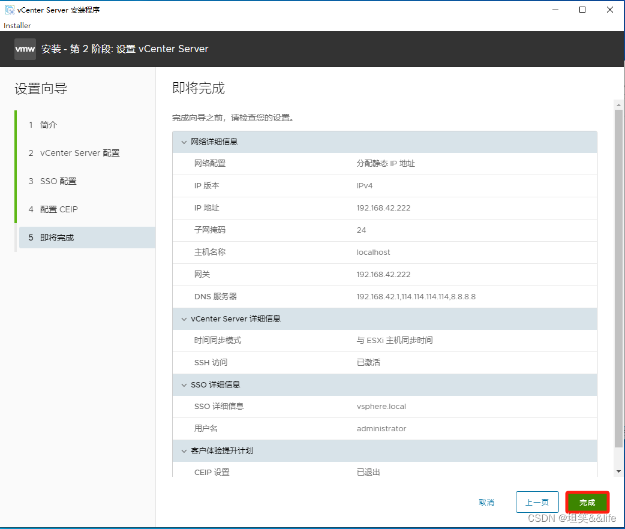
Task: Click the 子网掩码 value 24
Action: [362, 230]
